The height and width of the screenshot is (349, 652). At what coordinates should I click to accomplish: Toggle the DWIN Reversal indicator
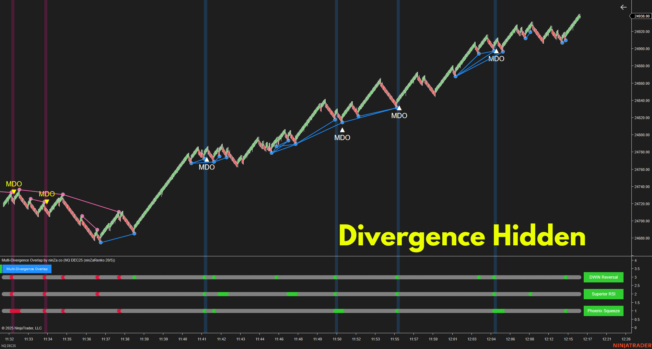point(603,277)
